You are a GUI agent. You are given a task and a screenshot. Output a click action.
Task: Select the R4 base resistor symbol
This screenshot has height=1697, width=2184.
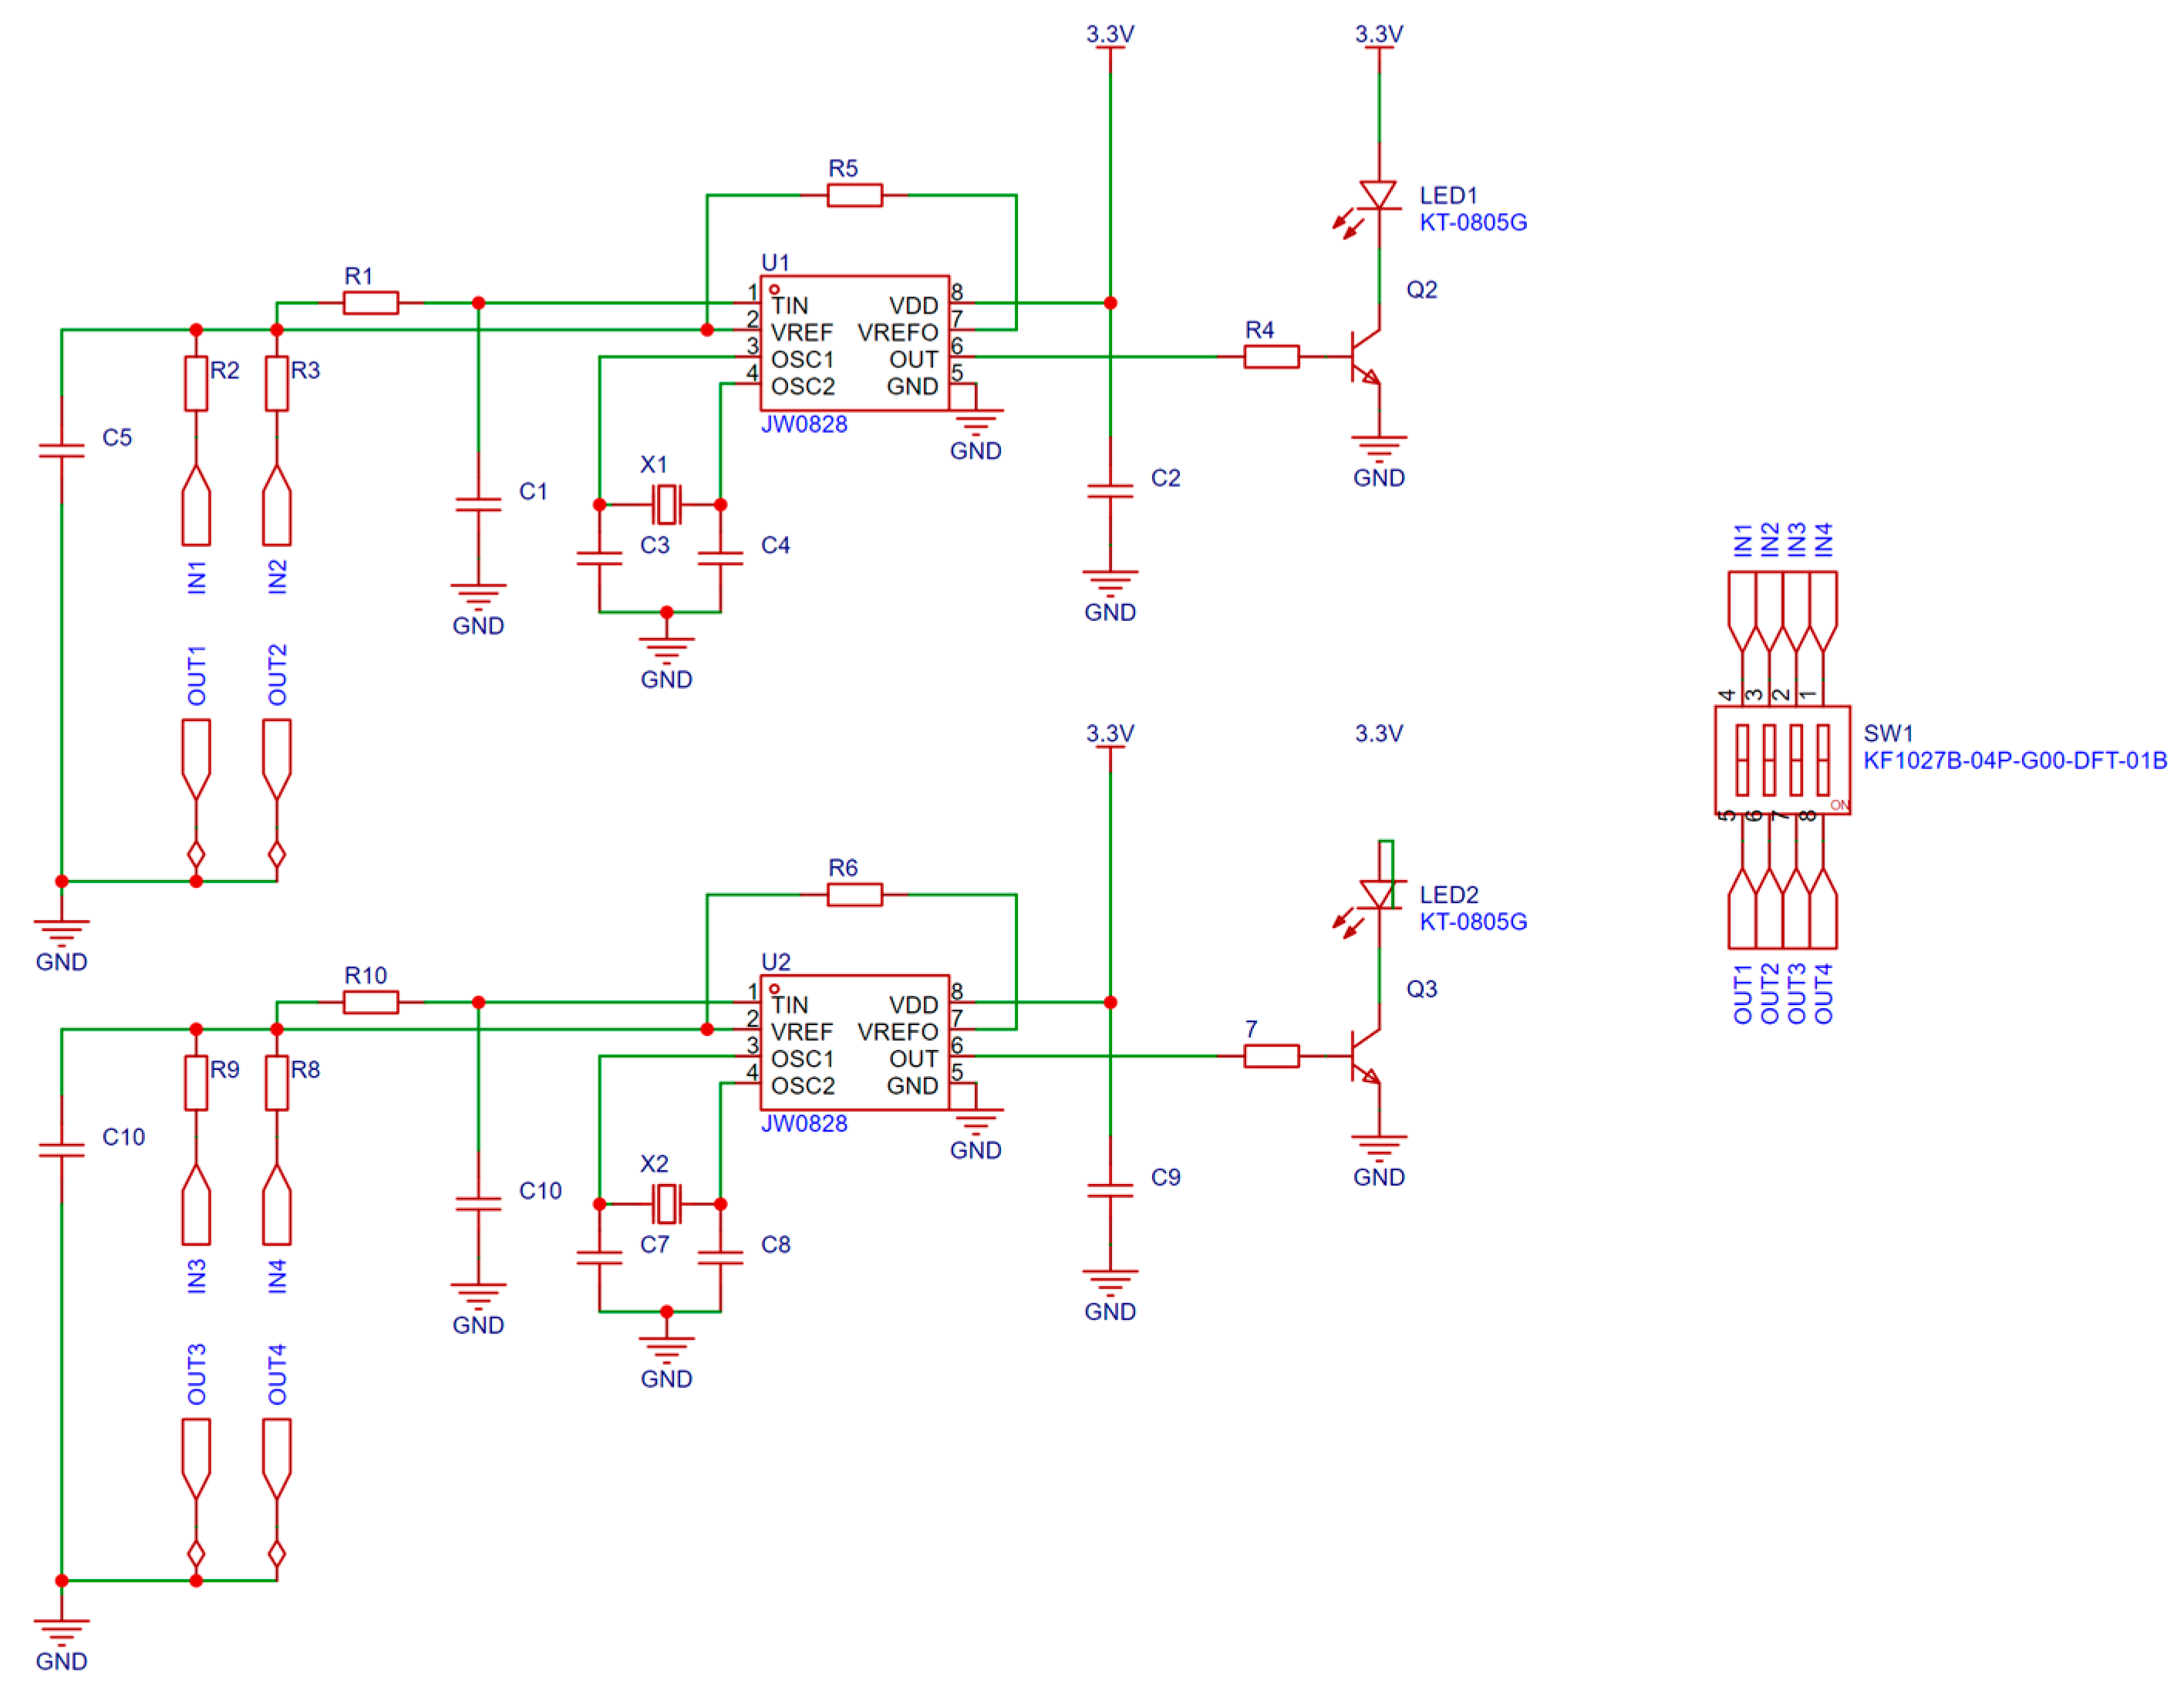click(x=1272, y=356)
